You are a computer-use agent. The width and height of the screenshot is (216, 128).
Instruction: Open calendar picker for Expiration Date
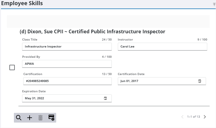tap(105, 98)
